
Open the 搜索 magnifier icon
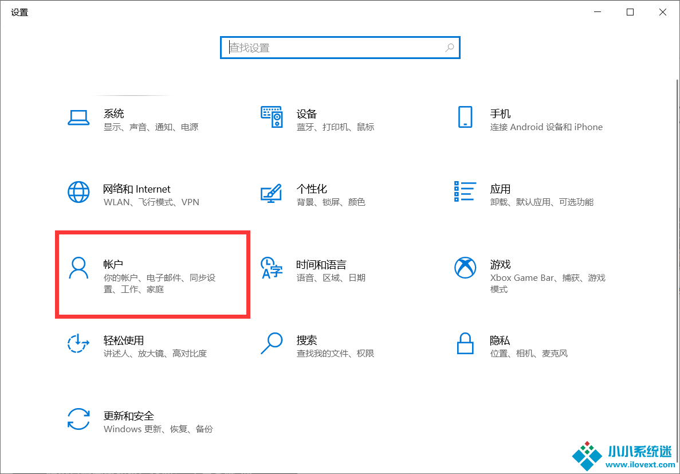point(272,343)
